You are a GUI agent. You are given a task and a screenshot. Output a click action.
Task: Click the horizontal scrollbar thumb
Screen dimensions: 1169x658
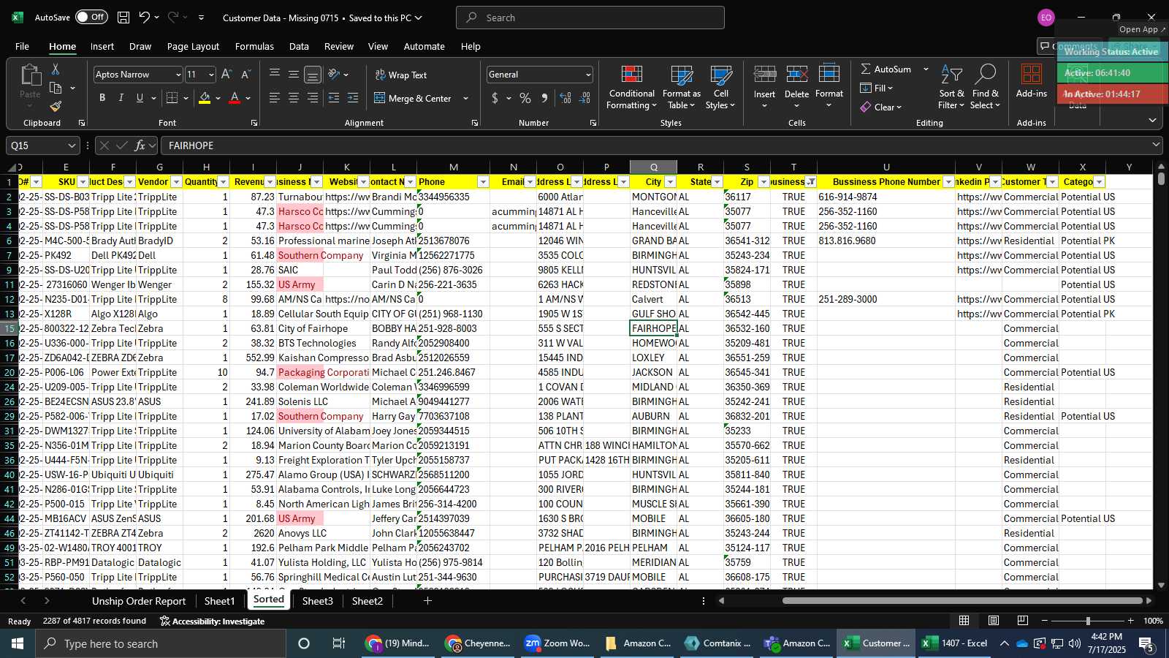[x=962, y=601]
